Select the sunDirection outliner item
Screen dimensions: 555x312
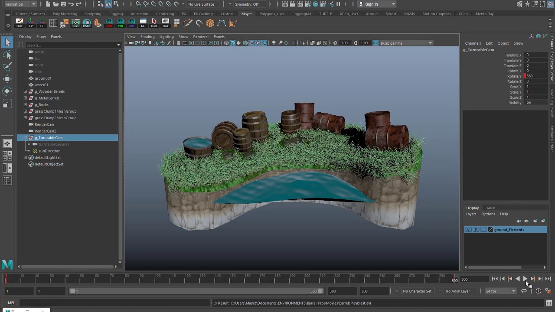coord(49,151)
